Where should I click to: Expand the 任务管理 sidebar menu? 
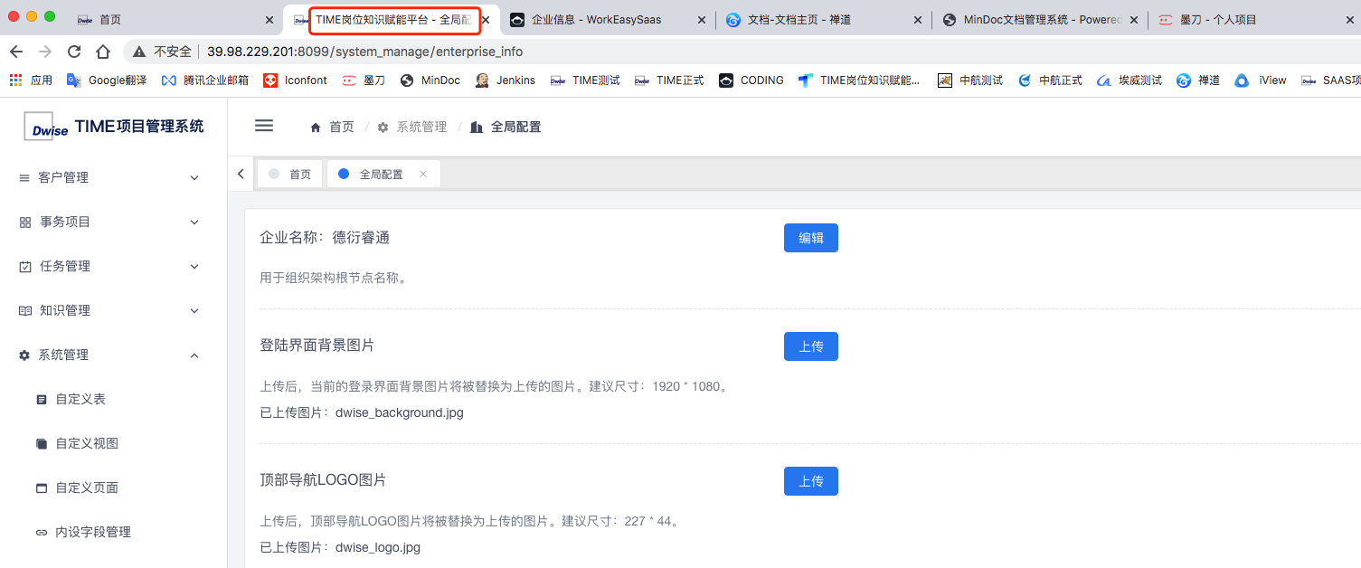113,266
